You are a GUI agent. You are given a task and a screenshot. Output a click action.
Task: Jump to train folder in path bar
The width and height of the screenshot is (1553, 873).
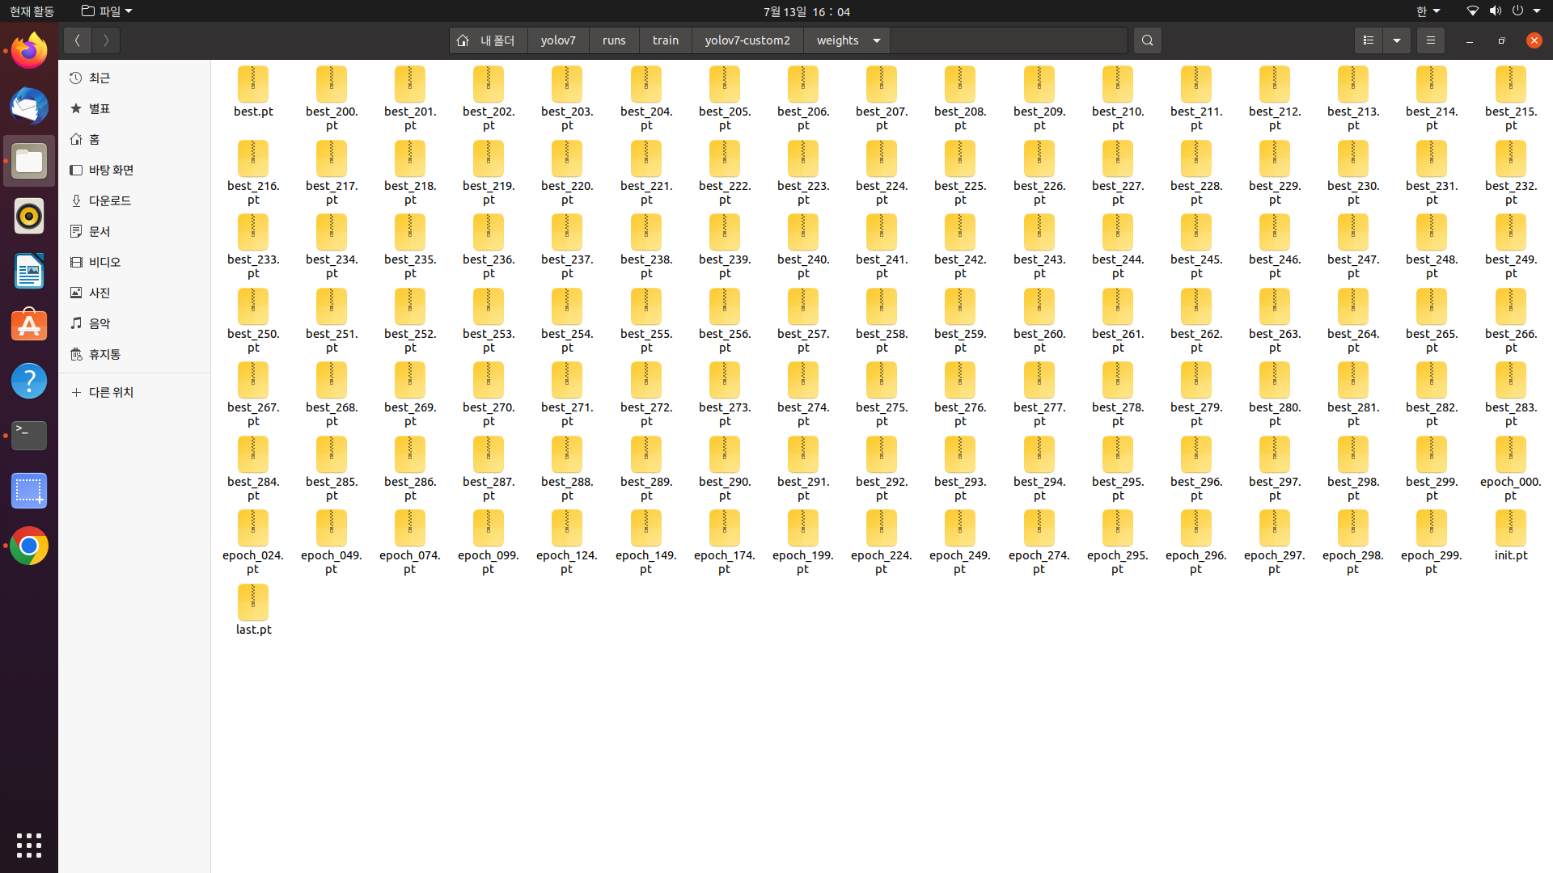point(666,40)
